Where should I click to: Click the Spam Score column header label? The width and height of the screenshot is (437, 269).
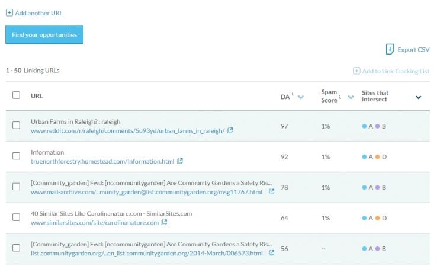coord(329,96)
